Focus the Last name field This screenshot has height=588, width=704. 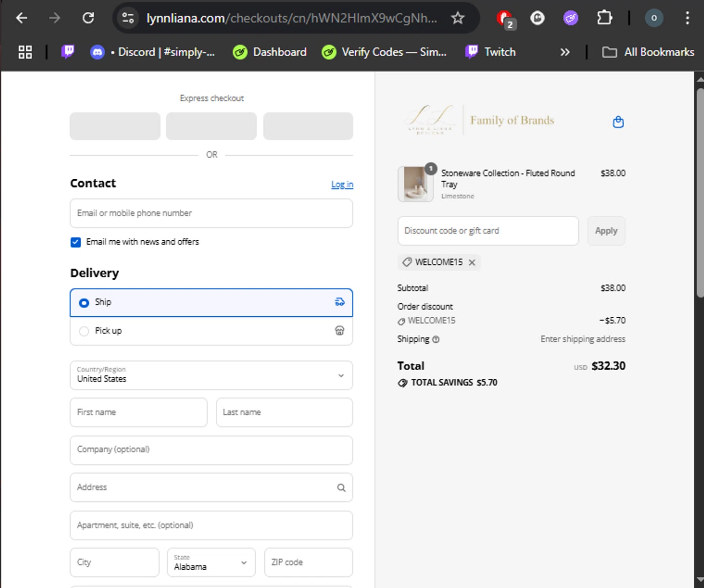tap(284, 412)
